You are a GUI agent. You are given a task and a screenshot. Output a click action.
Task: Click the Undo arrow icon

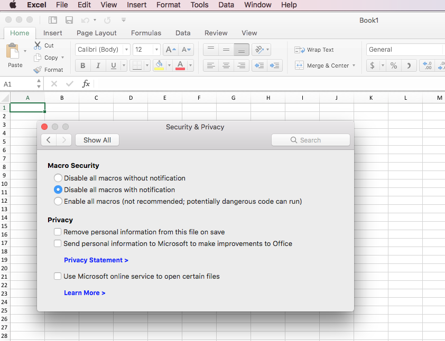pos(85,20)
